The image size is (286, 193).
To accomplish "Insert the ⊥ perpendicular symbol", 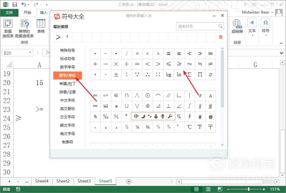I will click(169, 106).
